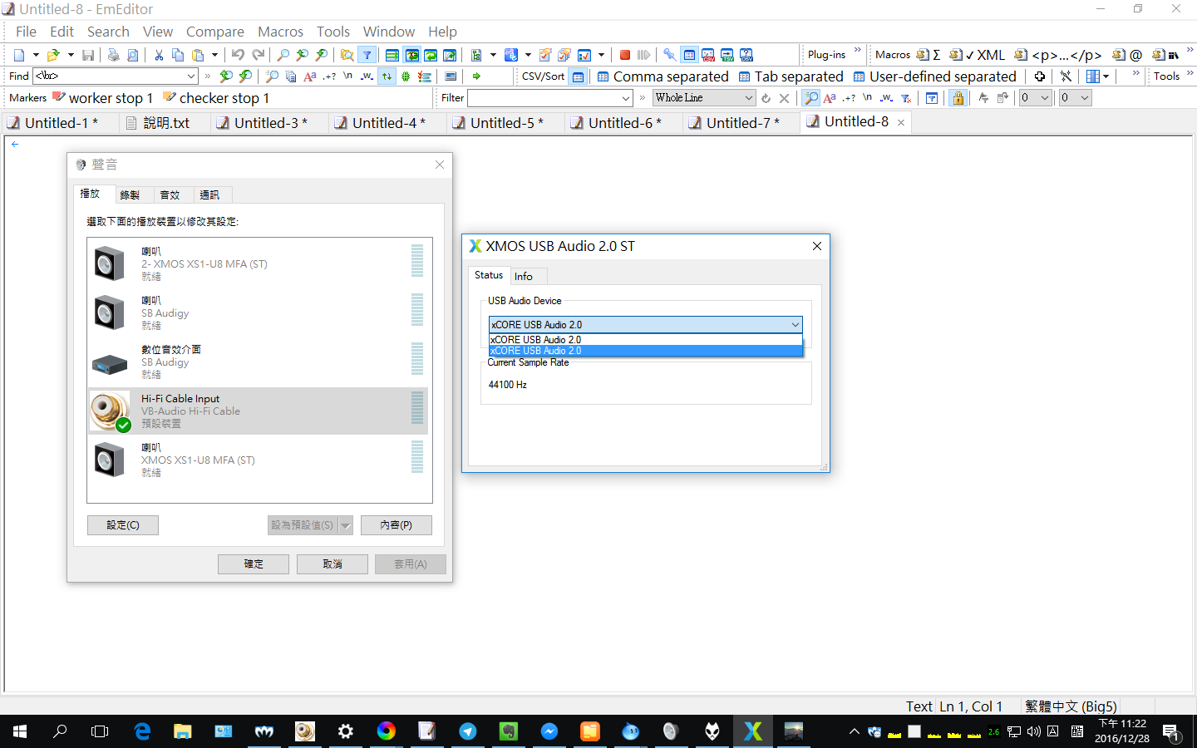Click the Copy icon in toolbar

[178, 55]
